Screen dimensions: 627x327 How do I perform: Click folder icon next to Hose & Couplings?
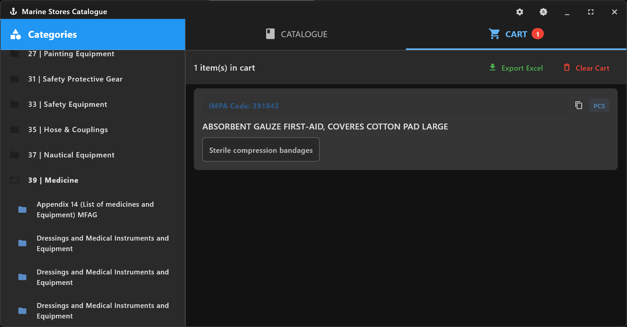[x=14, y=130]
